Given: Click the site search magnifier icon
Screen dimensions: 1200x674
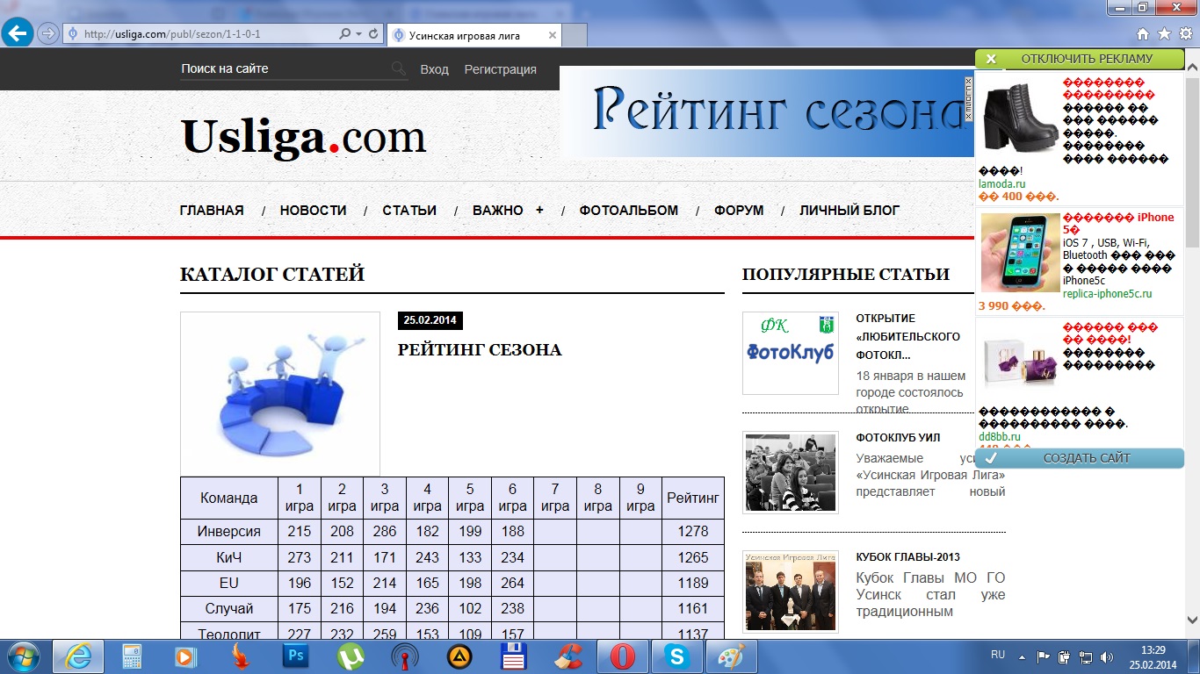Looking at the screenshot, I should 399,69.
